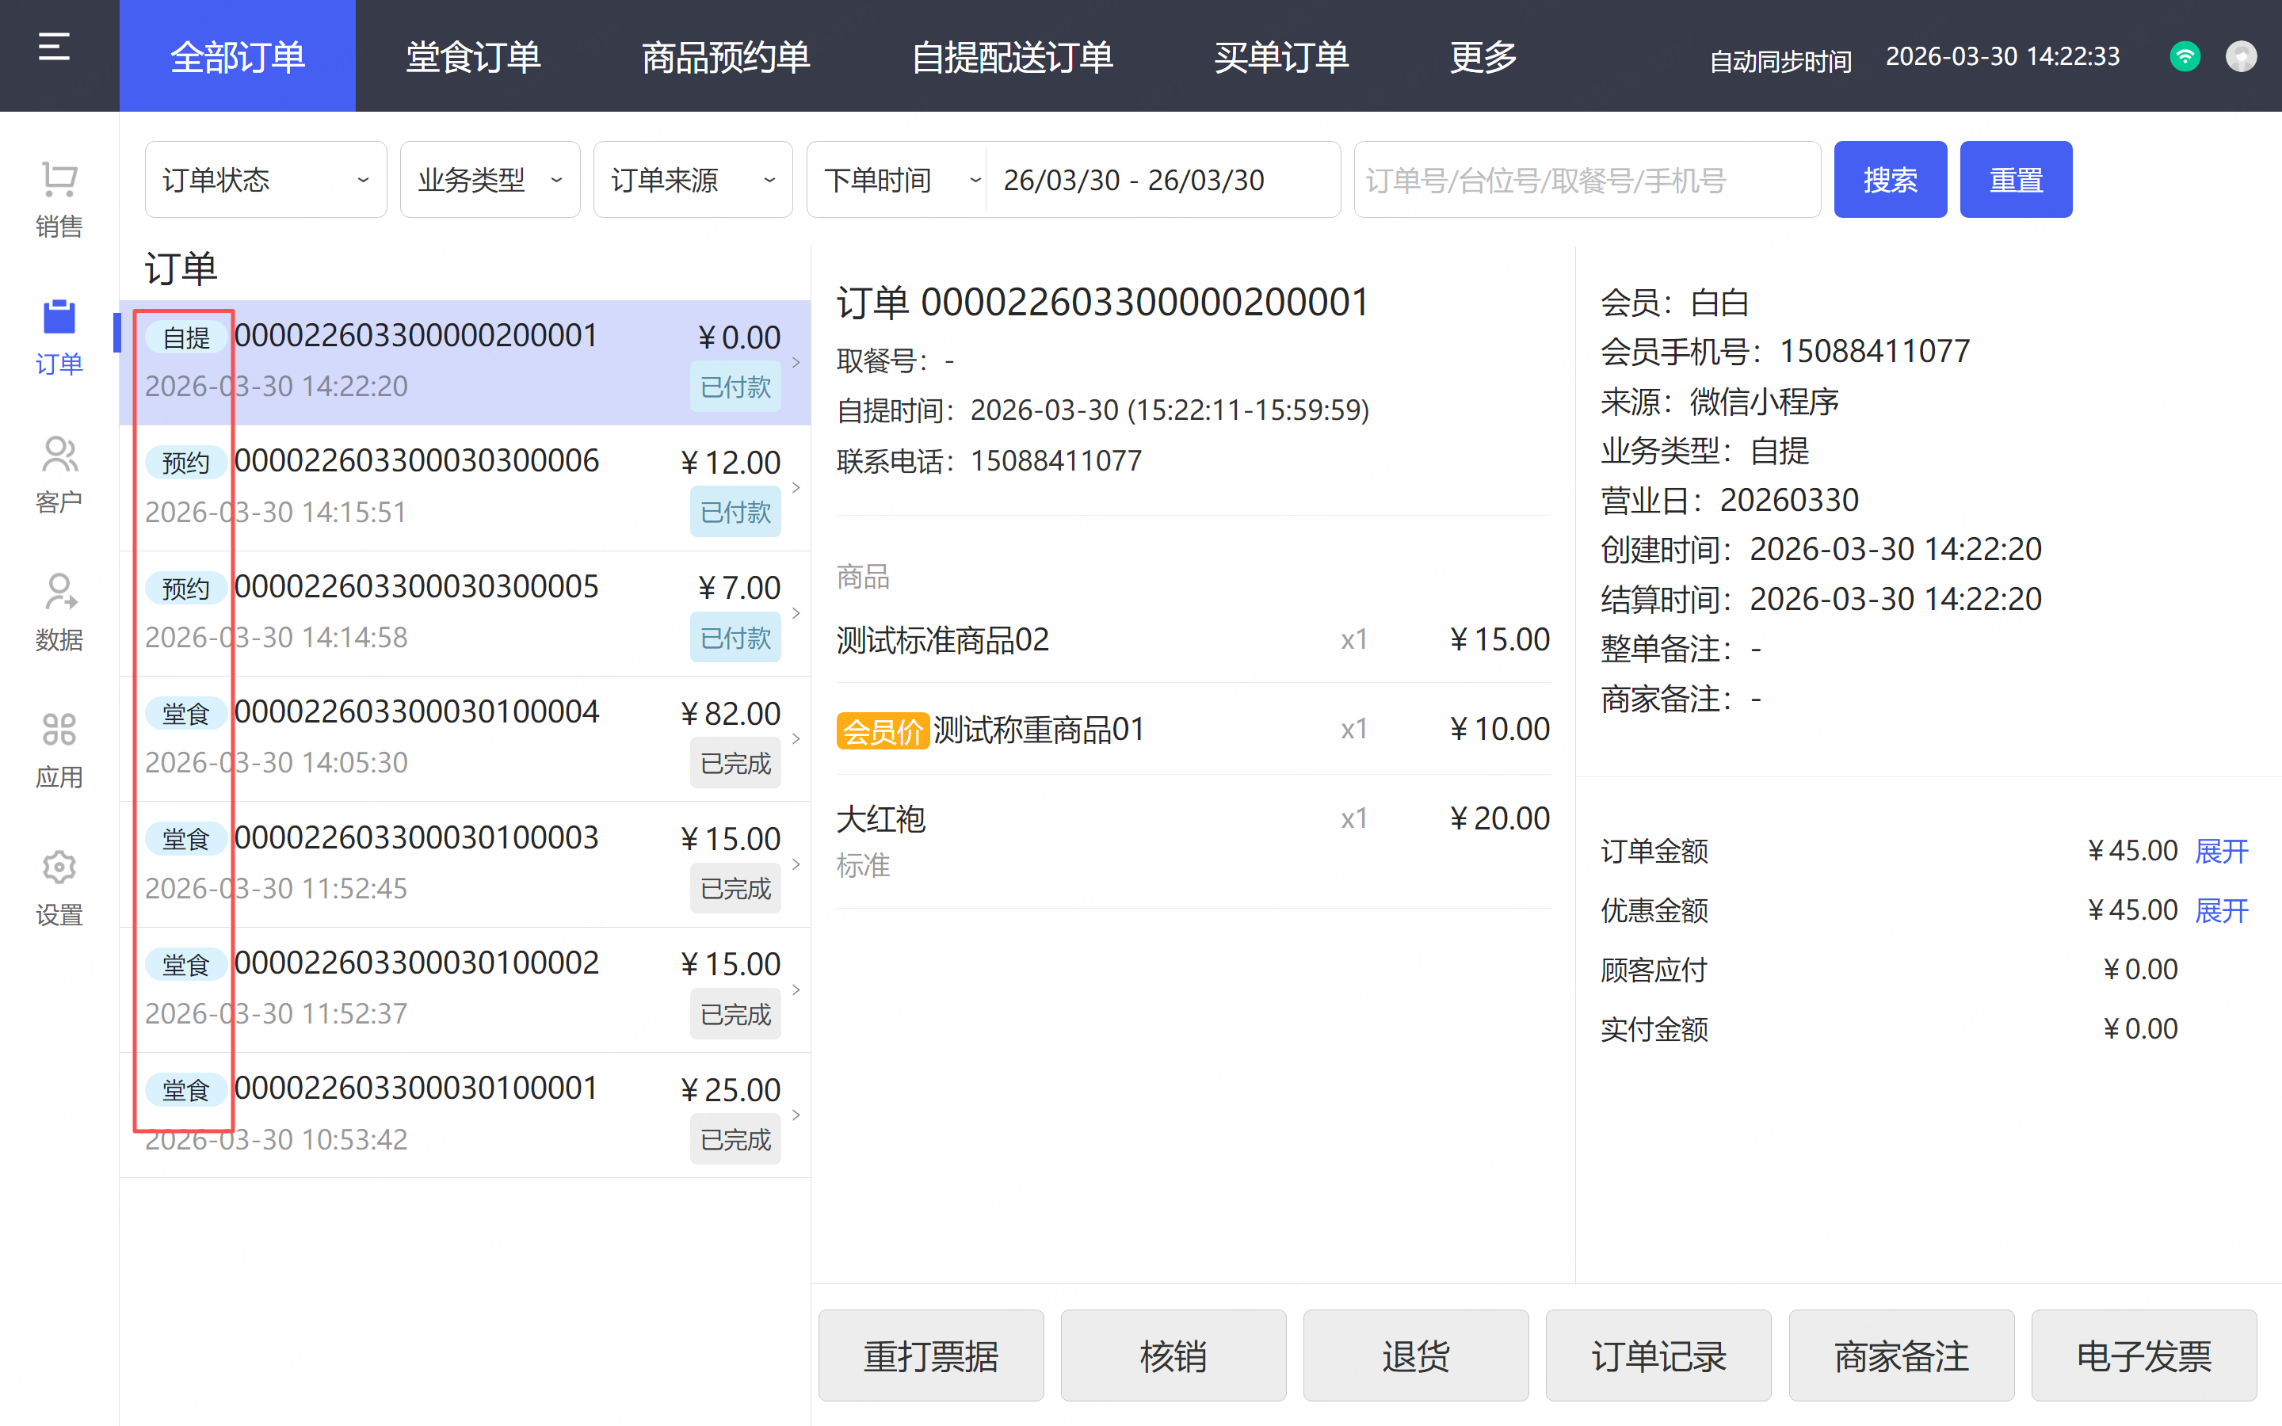Click the order number search input field
2282x1426 pixels.
(1586, 179)
